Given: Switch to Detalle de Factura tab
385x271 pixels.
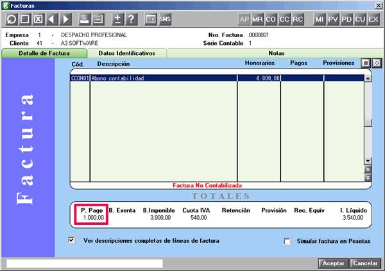Looking at the screenshot, I should tap(44, 53).
